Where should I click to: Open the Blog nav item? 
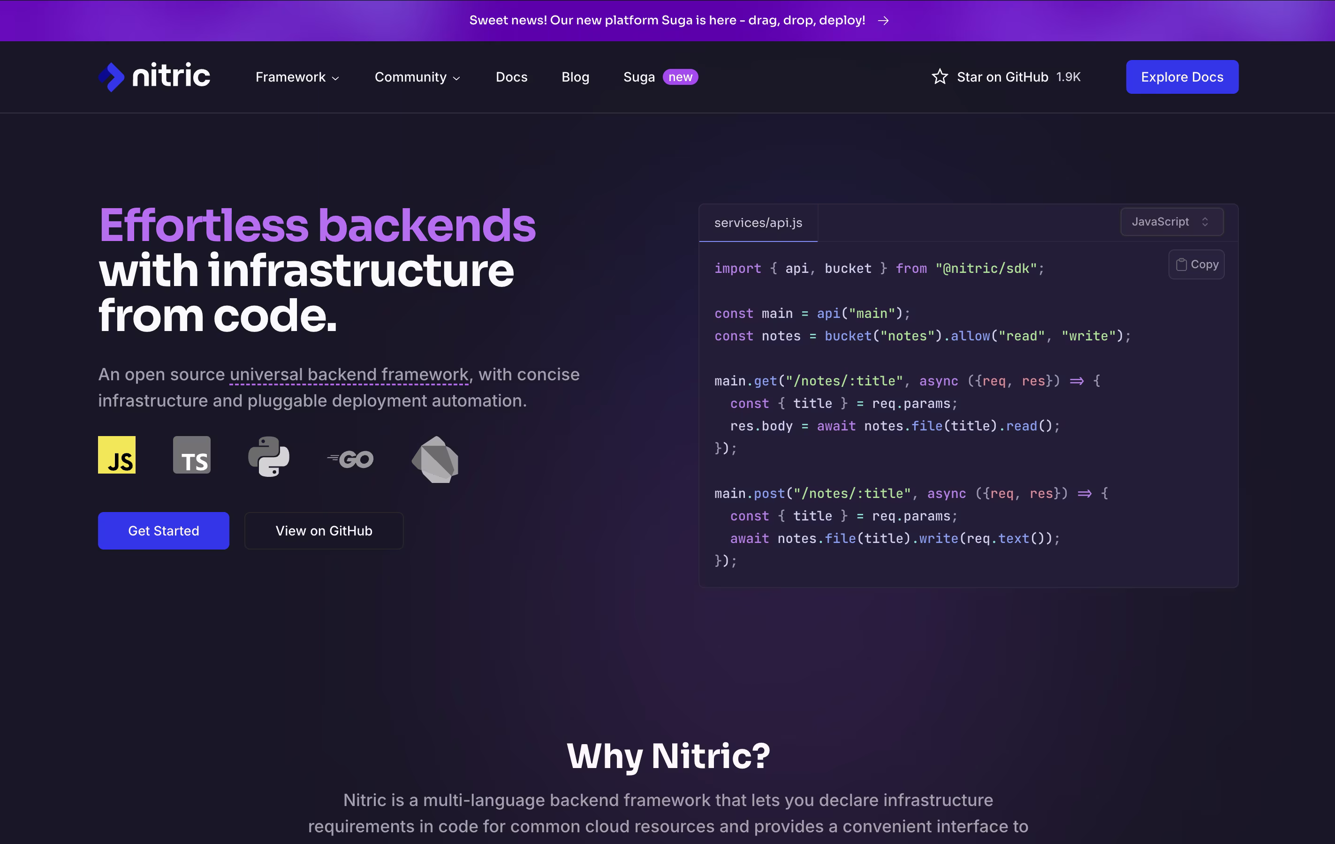[x=576, y=77]
